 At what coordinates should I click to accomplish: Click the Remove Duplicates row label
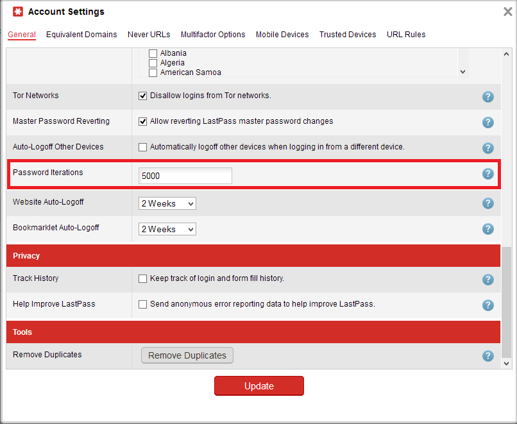[47, 355]
